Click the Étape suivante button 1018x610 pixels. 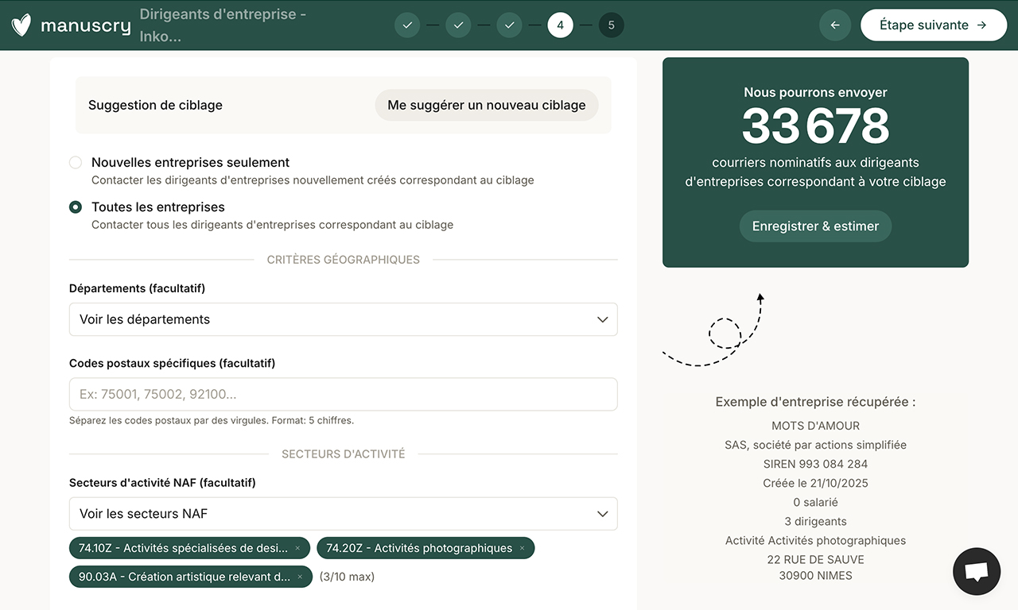(934, 25)
